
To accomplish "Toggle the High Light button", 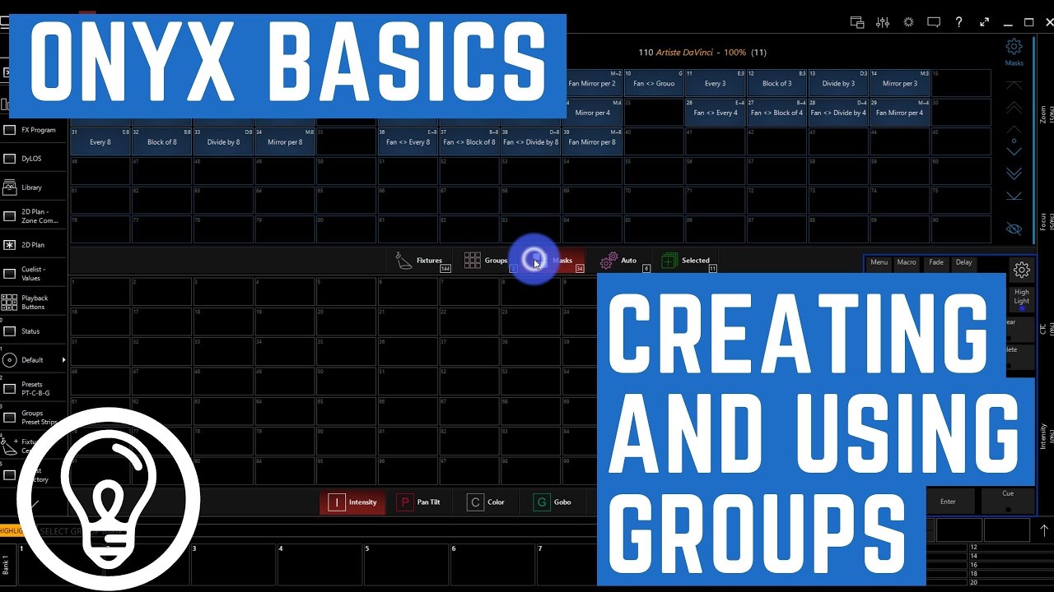I will coord(1022,298).
